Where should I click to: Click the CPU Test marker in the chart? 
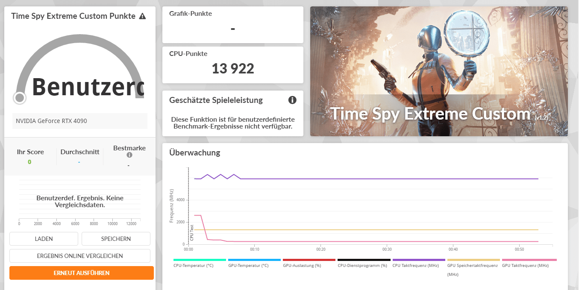tap(192, 232)
